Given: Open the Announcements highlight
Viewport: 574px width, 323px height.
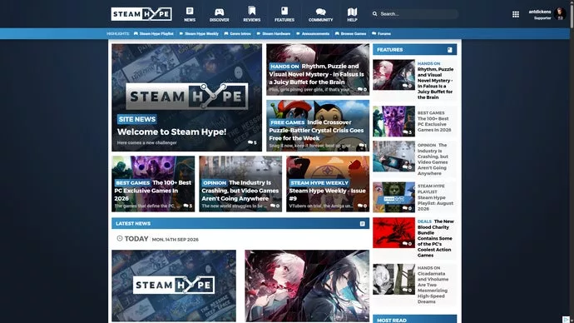Looking at the screenshot, I should coord(313,33).
